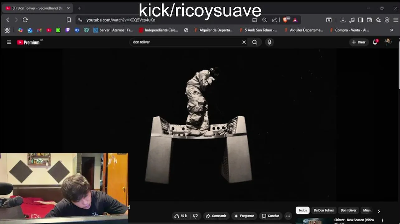Open a new browser tab with plus
This screenshot has height=224, width=400.
79,8
